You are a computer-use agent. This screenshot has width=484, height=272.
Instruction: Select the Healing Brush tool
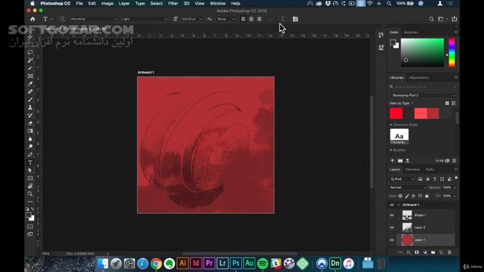[30, 92]
